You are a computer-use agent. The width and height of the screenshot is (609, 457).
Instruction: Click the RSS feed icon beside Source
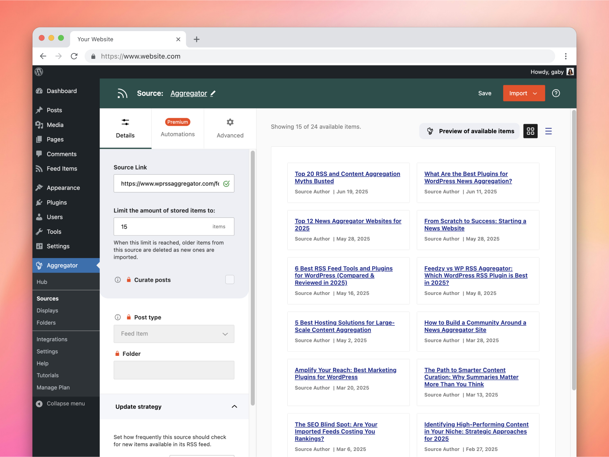click(x=122, y=93)
